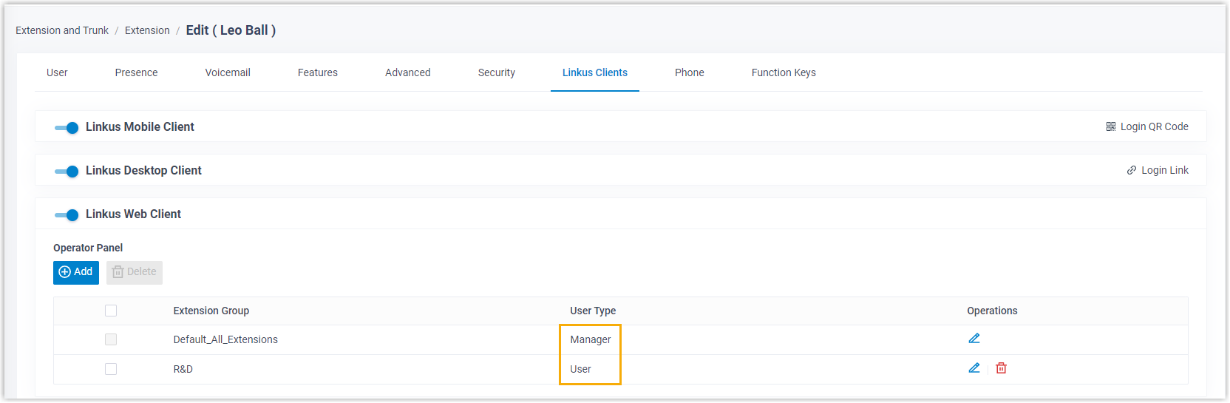Select the Default_All_Extensions group name

pyautogui.click(x=225, y=339)
